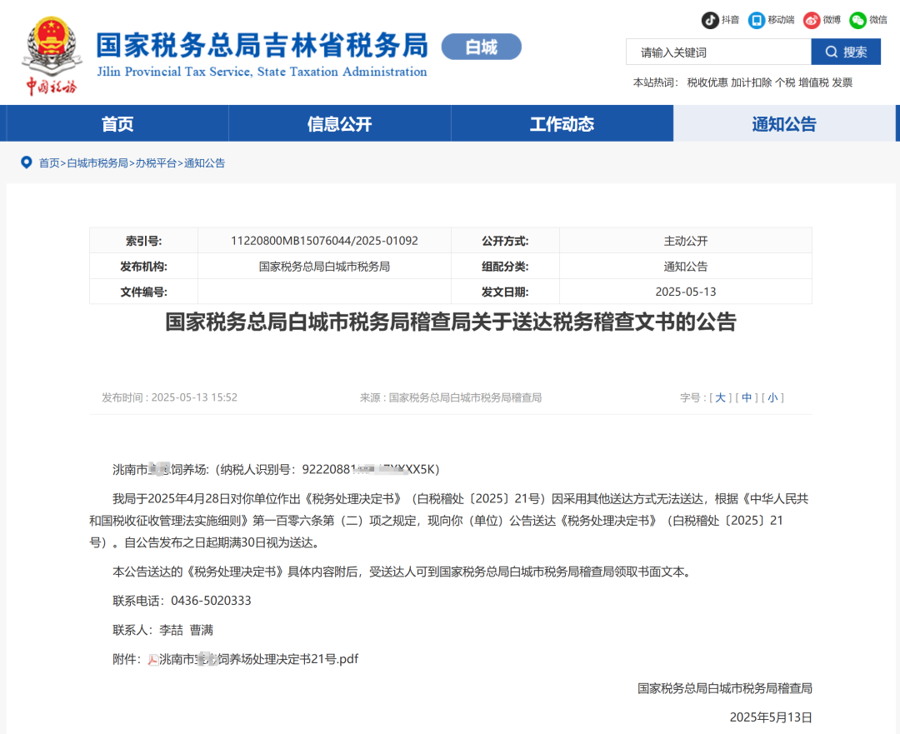The width and height of the screenshot is (900, 734).
Task: Open the Weibo (微博) icon
Action: [x=812, y=20]
